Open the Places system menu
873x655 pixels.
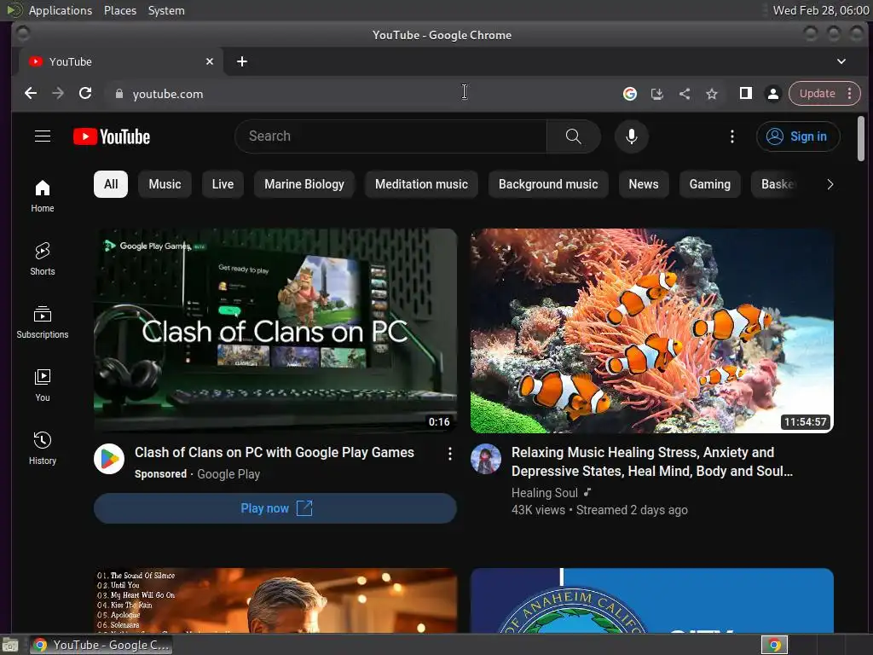[x=120, y=10]
